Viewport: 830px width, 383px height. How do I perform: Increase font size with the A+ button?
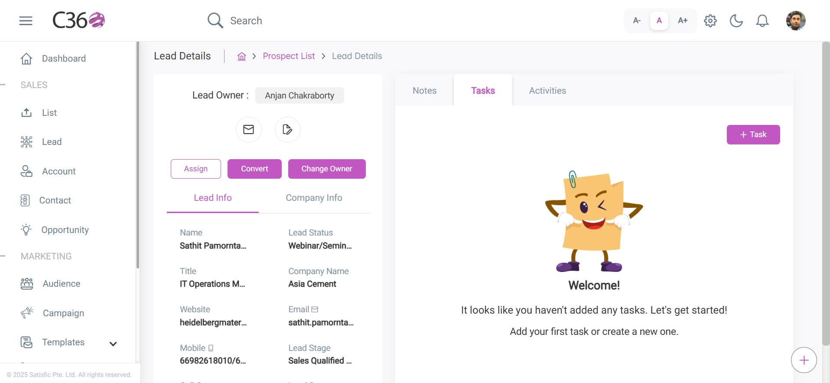coord(683,20)
